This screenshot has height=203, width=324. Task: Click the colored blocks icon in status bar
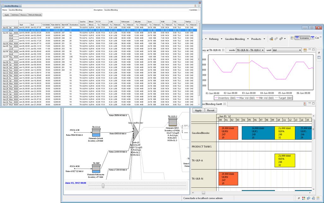tap(303, 198)
